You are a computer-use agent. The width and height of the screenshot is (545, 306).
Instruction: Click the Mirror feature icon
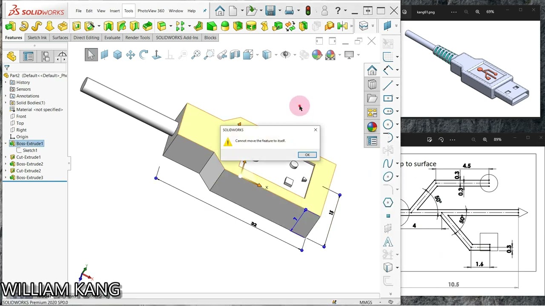pos(343,26)
